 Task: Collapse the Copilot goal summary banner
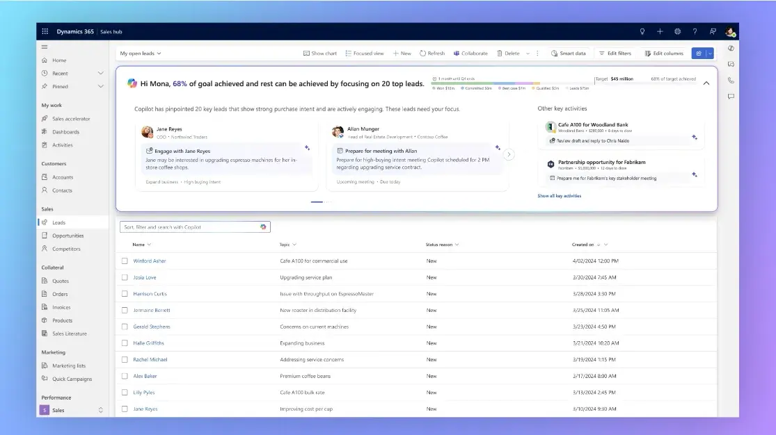[x=706, y=81]
